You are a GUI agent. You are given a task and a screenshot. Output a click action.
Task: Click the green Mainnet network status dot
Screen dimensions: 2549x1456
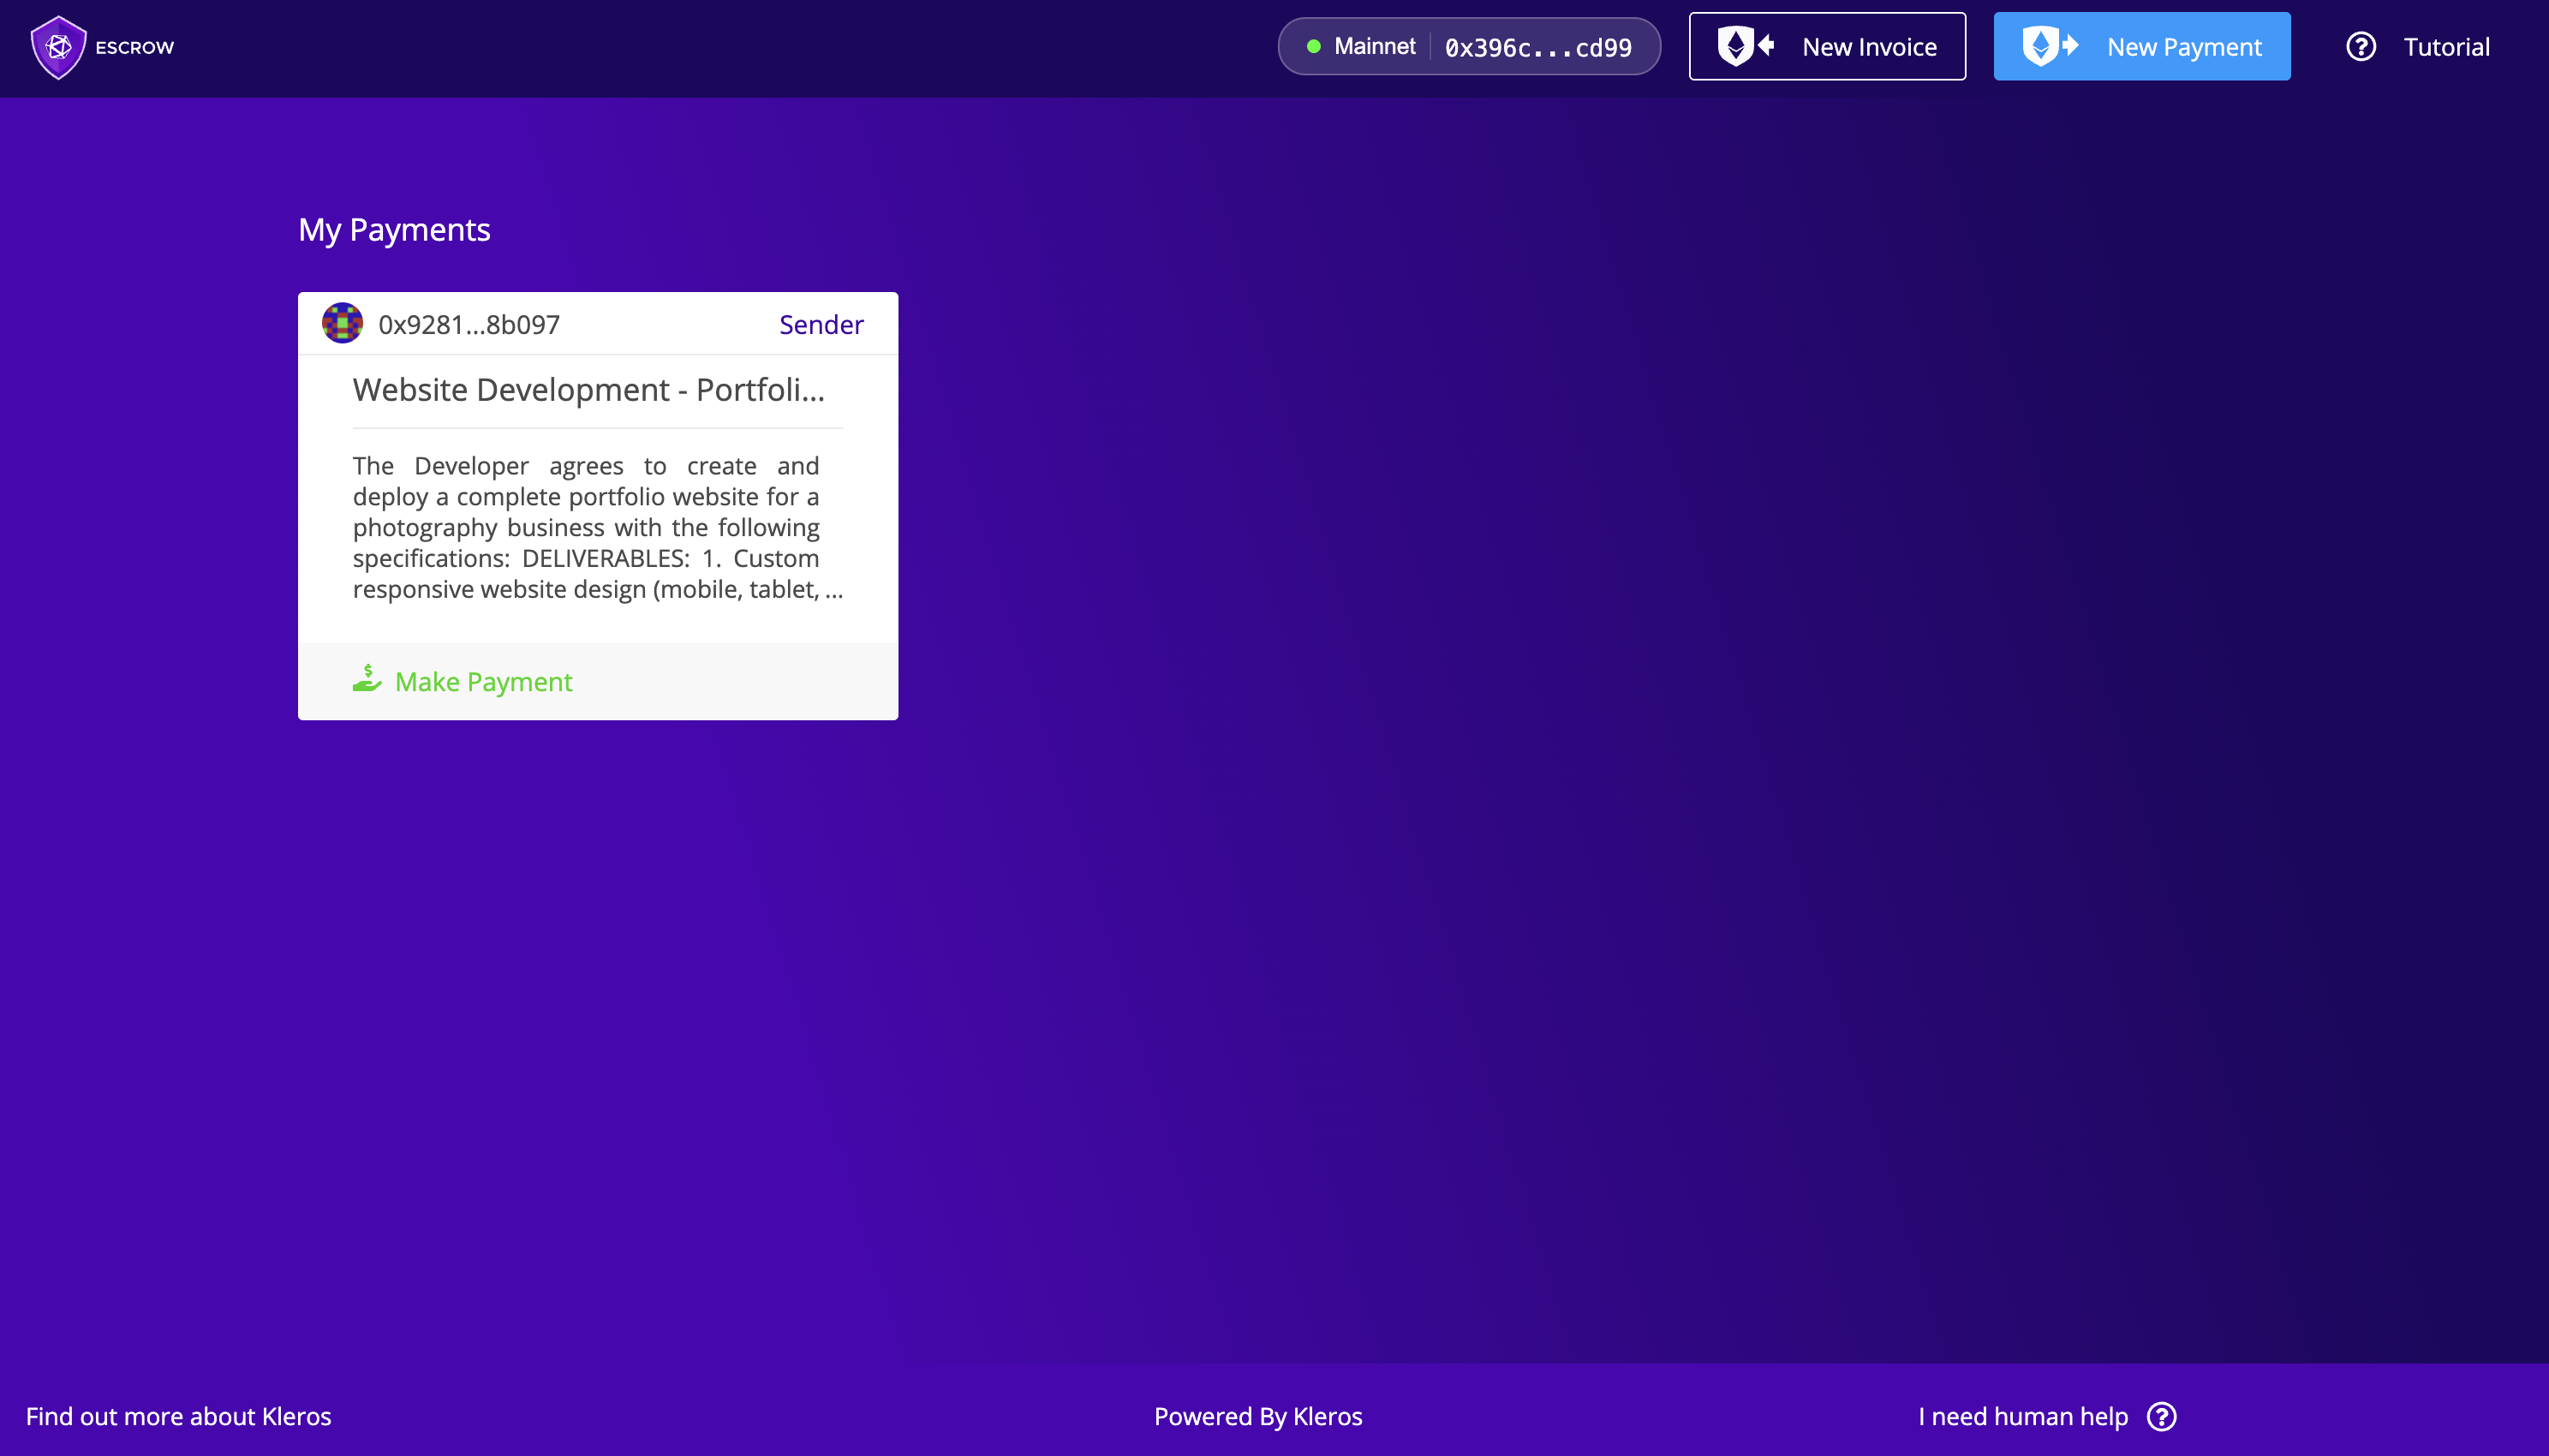coord(1314,46)
